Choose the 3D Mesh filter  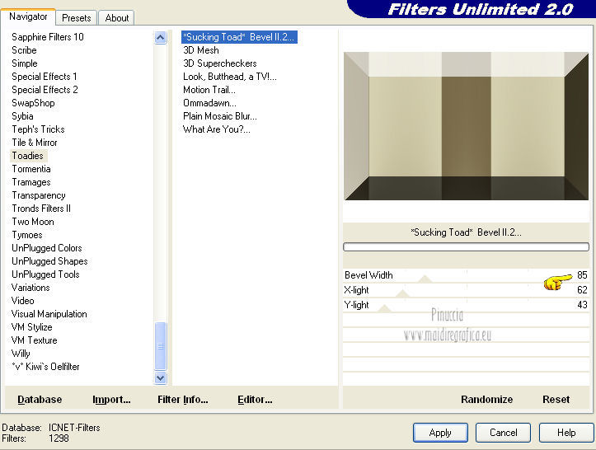pyautogui.click(x=201, y=50)
